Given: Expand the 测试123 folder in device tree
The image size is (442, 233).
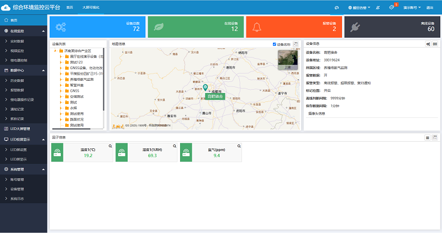Looking at the screenshot, I should 60,62.
